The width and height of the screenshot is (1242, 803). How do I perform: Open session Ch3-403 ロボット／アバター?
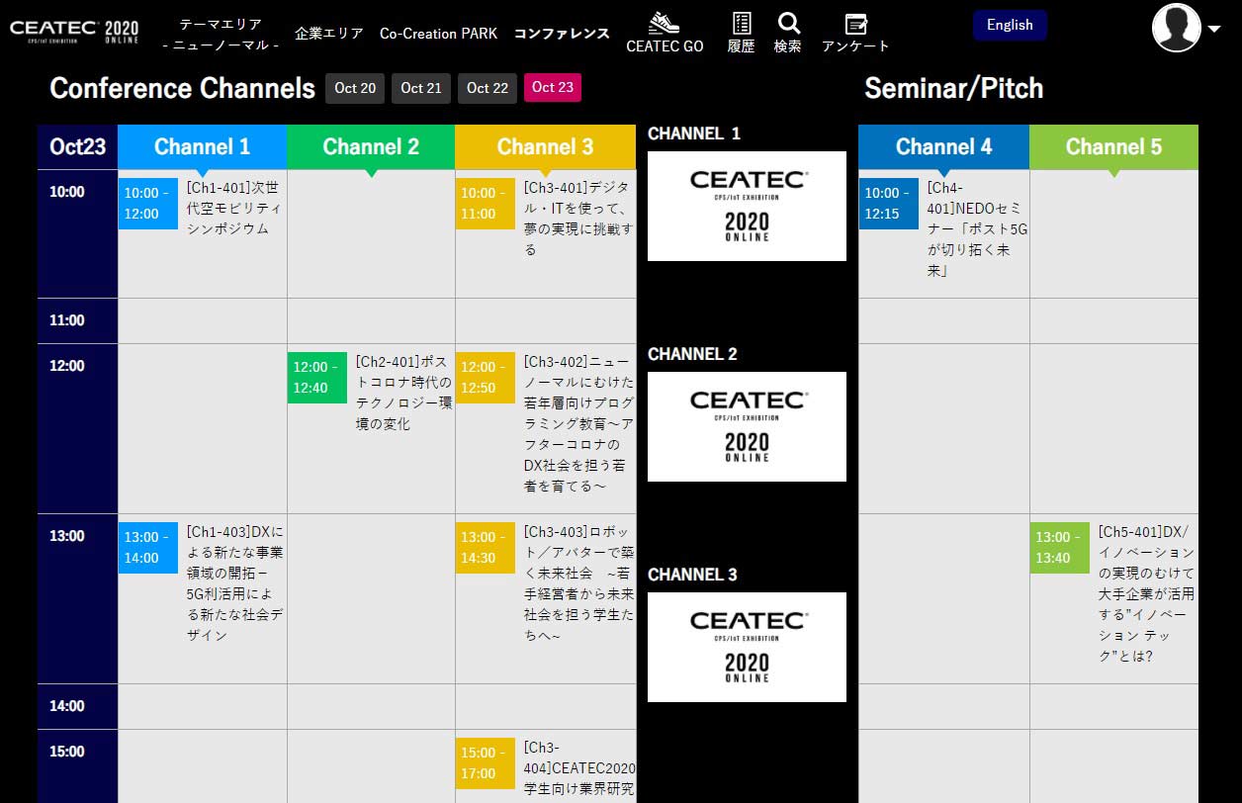(578, 583)
